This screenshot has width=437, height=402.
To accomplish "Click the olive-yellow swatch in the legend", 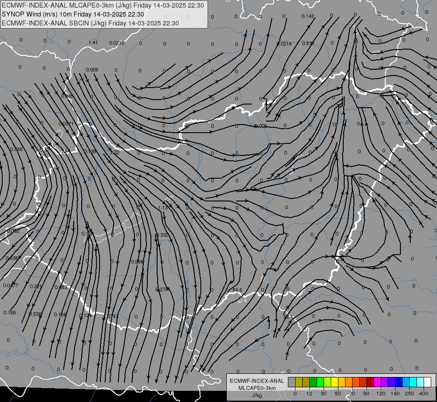I will click(299, 382).
